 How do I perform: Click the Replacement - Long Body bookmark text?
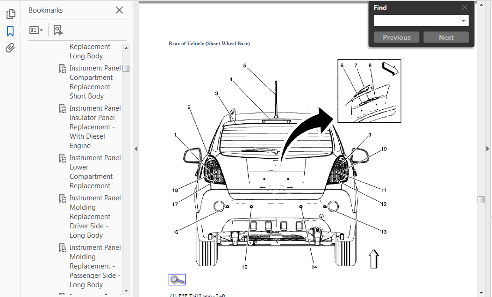click(x=92, y=51)
